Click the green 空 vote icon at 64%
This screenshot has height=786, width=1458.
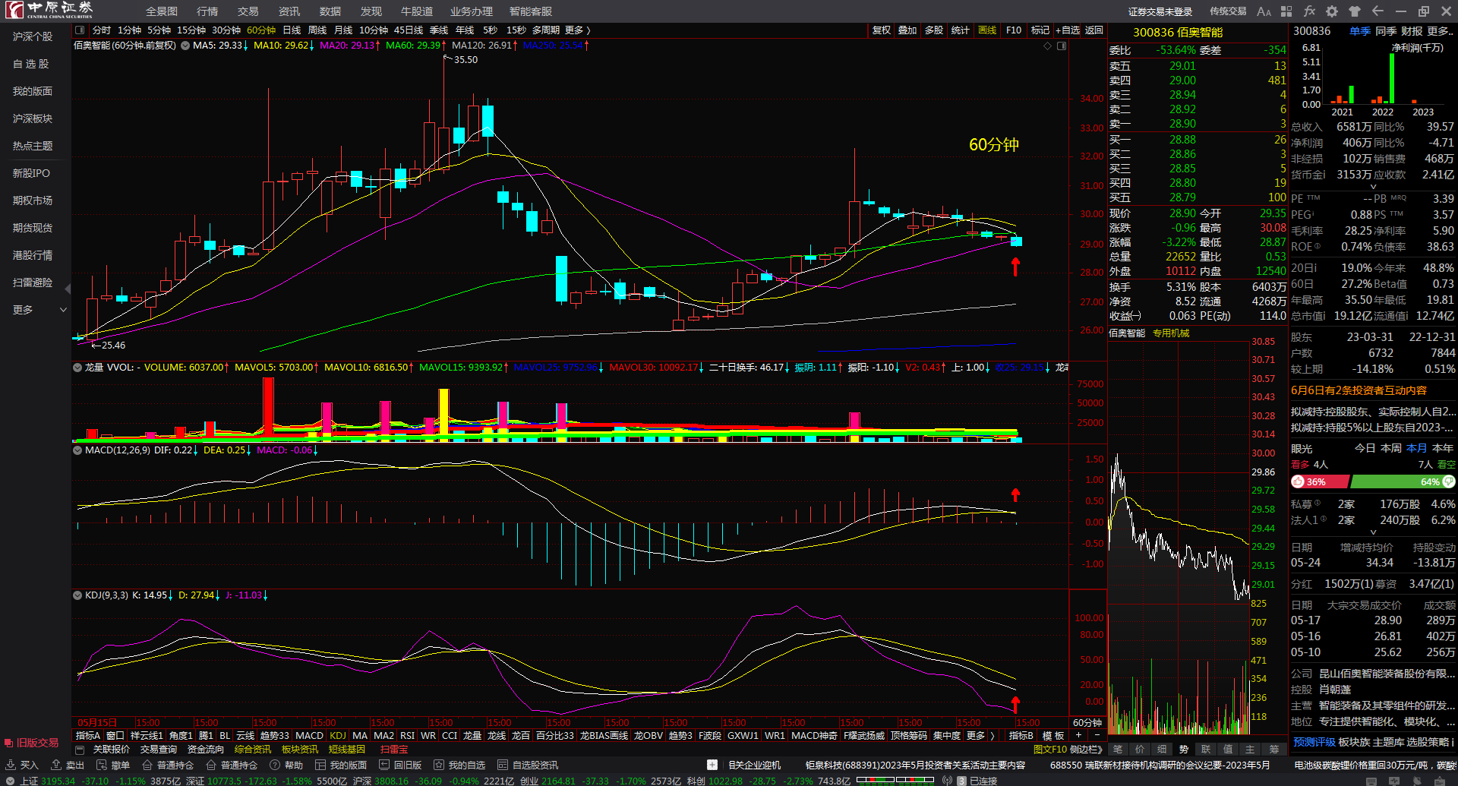point(1449,481)
